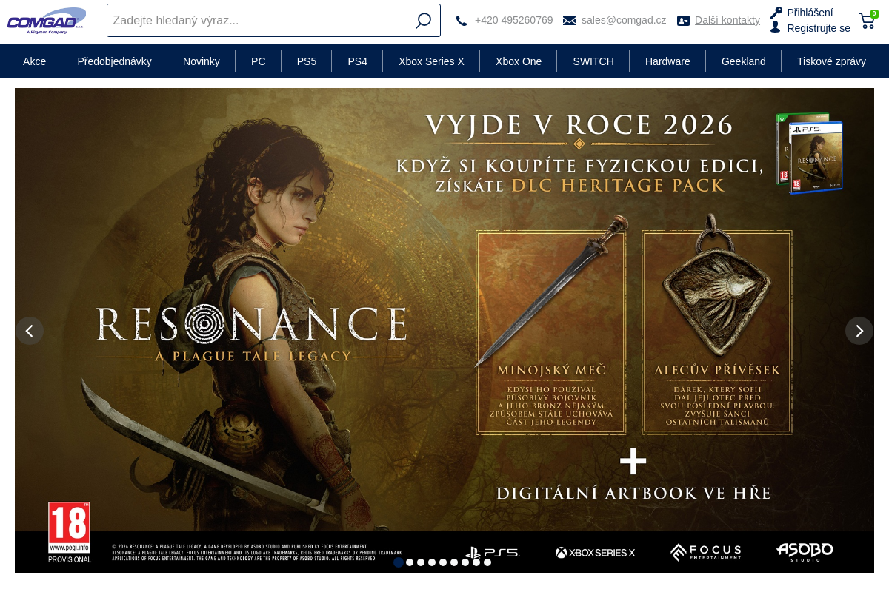Open the Tiskové zprávy menu item
The height and width of the screenshot is (592, 889).
click(831, 61)
